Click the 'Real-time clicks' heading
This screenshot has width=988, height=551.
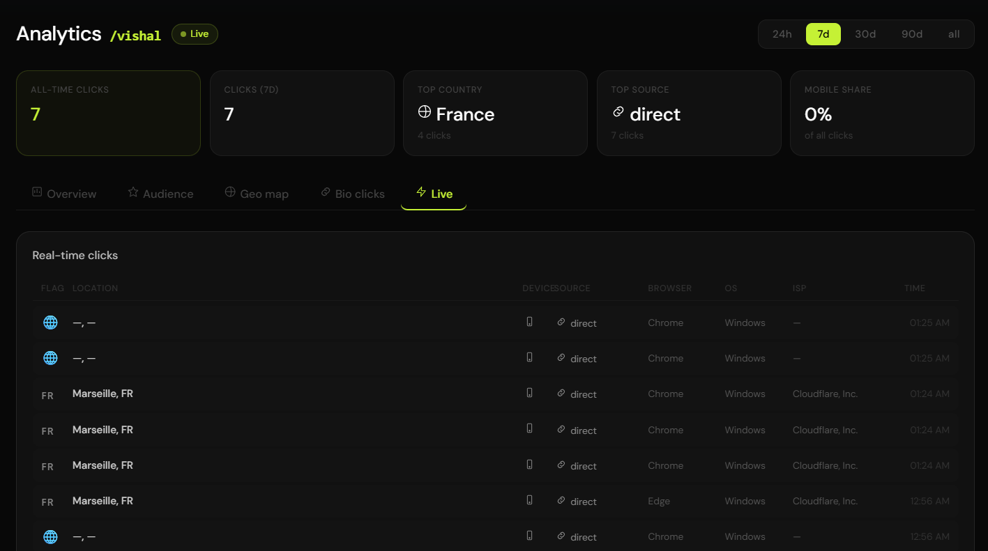[75, 256]
